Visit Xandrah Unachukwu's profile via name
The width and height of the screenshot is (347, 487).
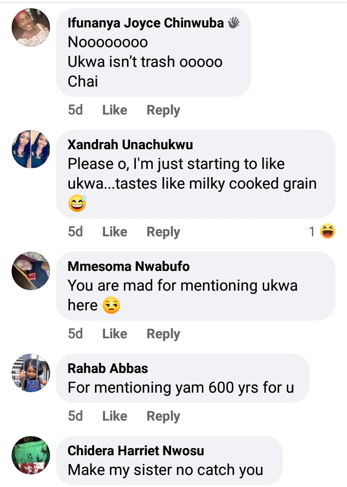(130, 145)
